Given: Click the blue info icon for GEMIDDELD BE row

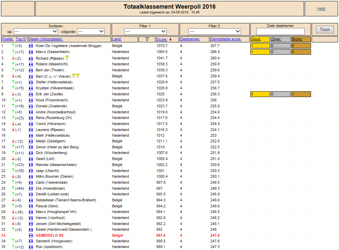Looking at the screenshot, I should point(31,236).
